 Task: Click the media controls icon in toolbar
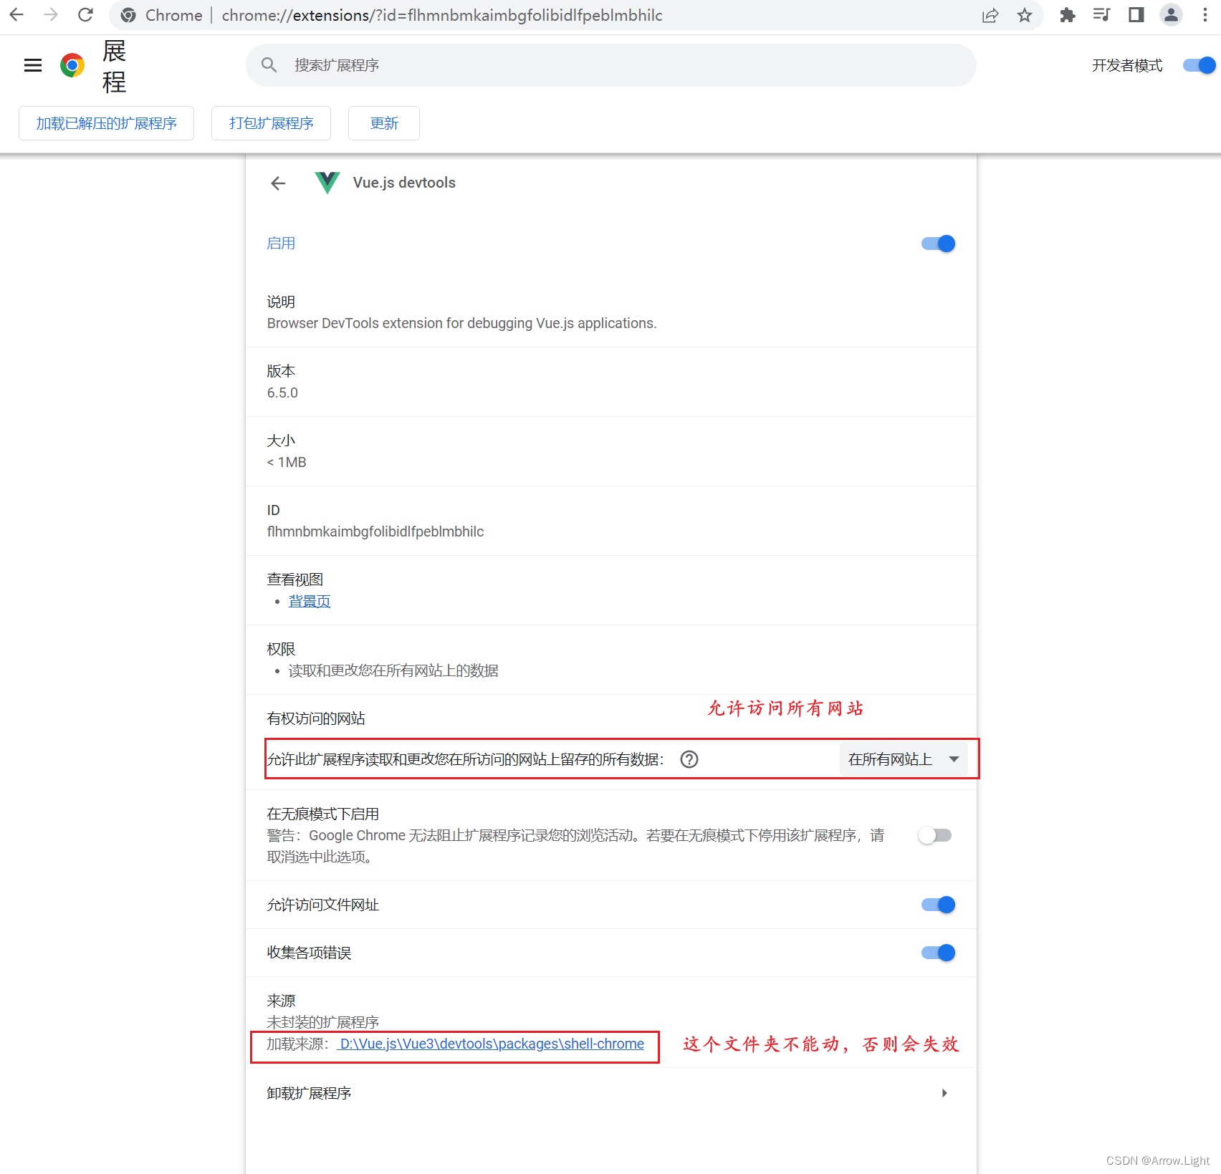coord(1101,15)
